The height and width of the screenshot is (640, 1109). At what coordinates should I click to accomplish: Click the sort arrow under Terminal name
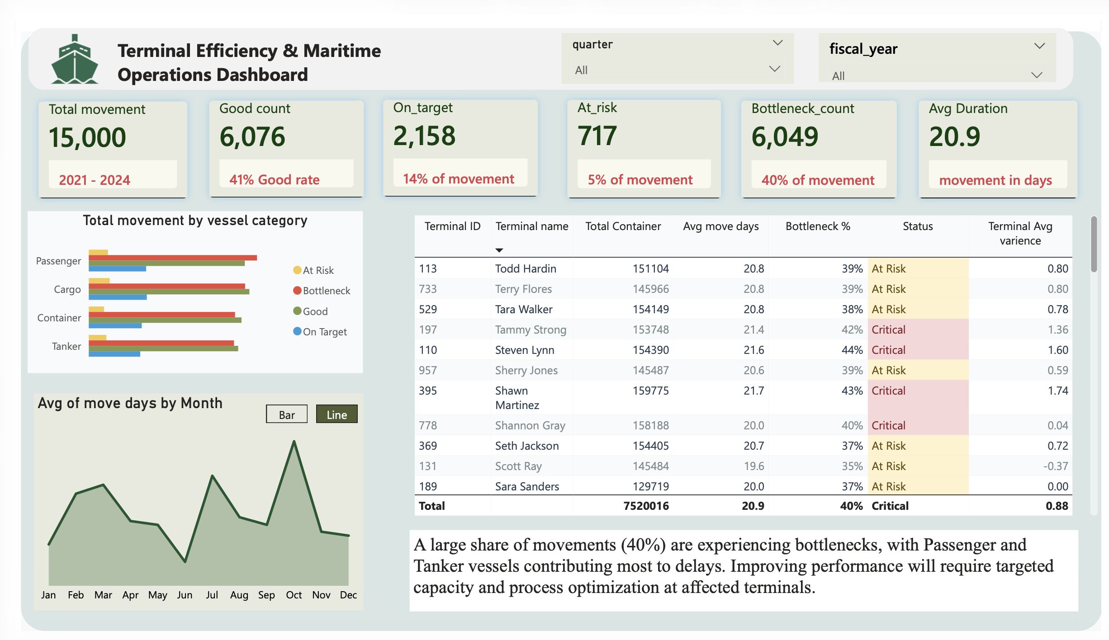click(499, 250)
